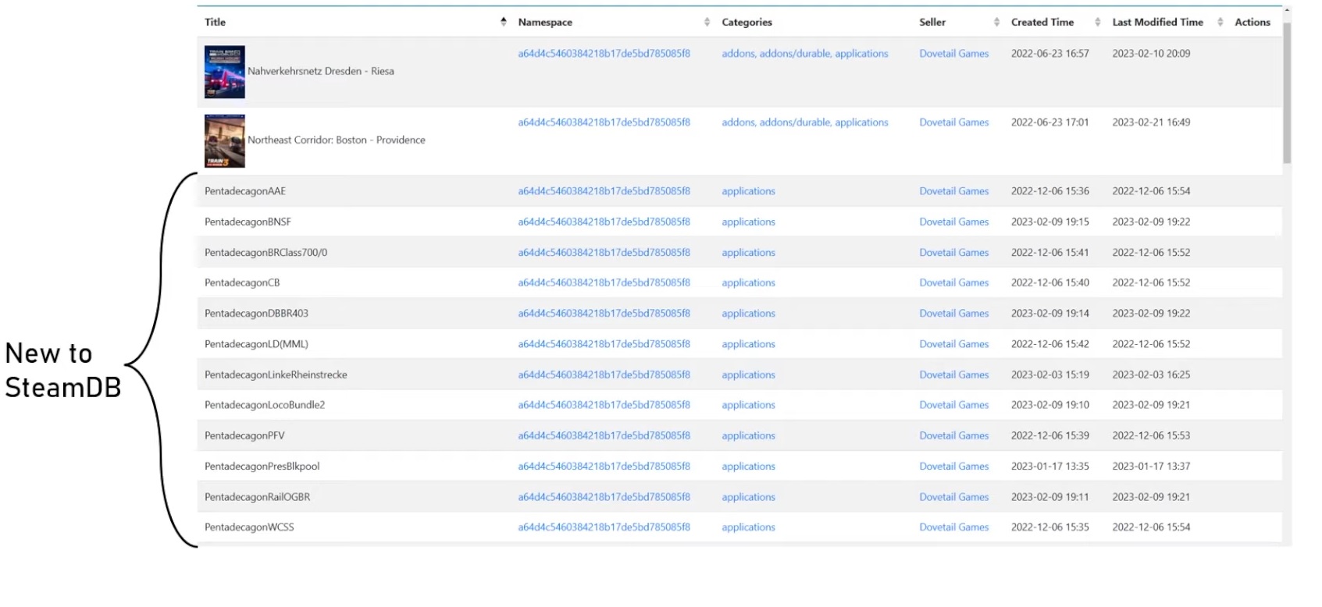Image resolution: width=1322 pixels, height=607 pixels.
Task: Click applications link in PentadecagonLocoBundle2 row
Action: tap(748, 404)
